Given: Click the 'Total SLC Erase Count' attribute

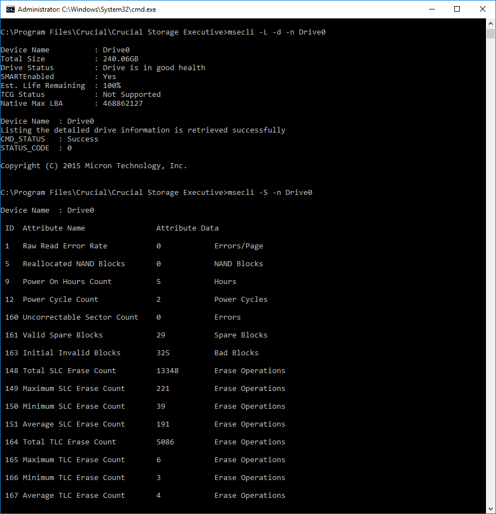Looking at the screenshot, I should (69, 371).
